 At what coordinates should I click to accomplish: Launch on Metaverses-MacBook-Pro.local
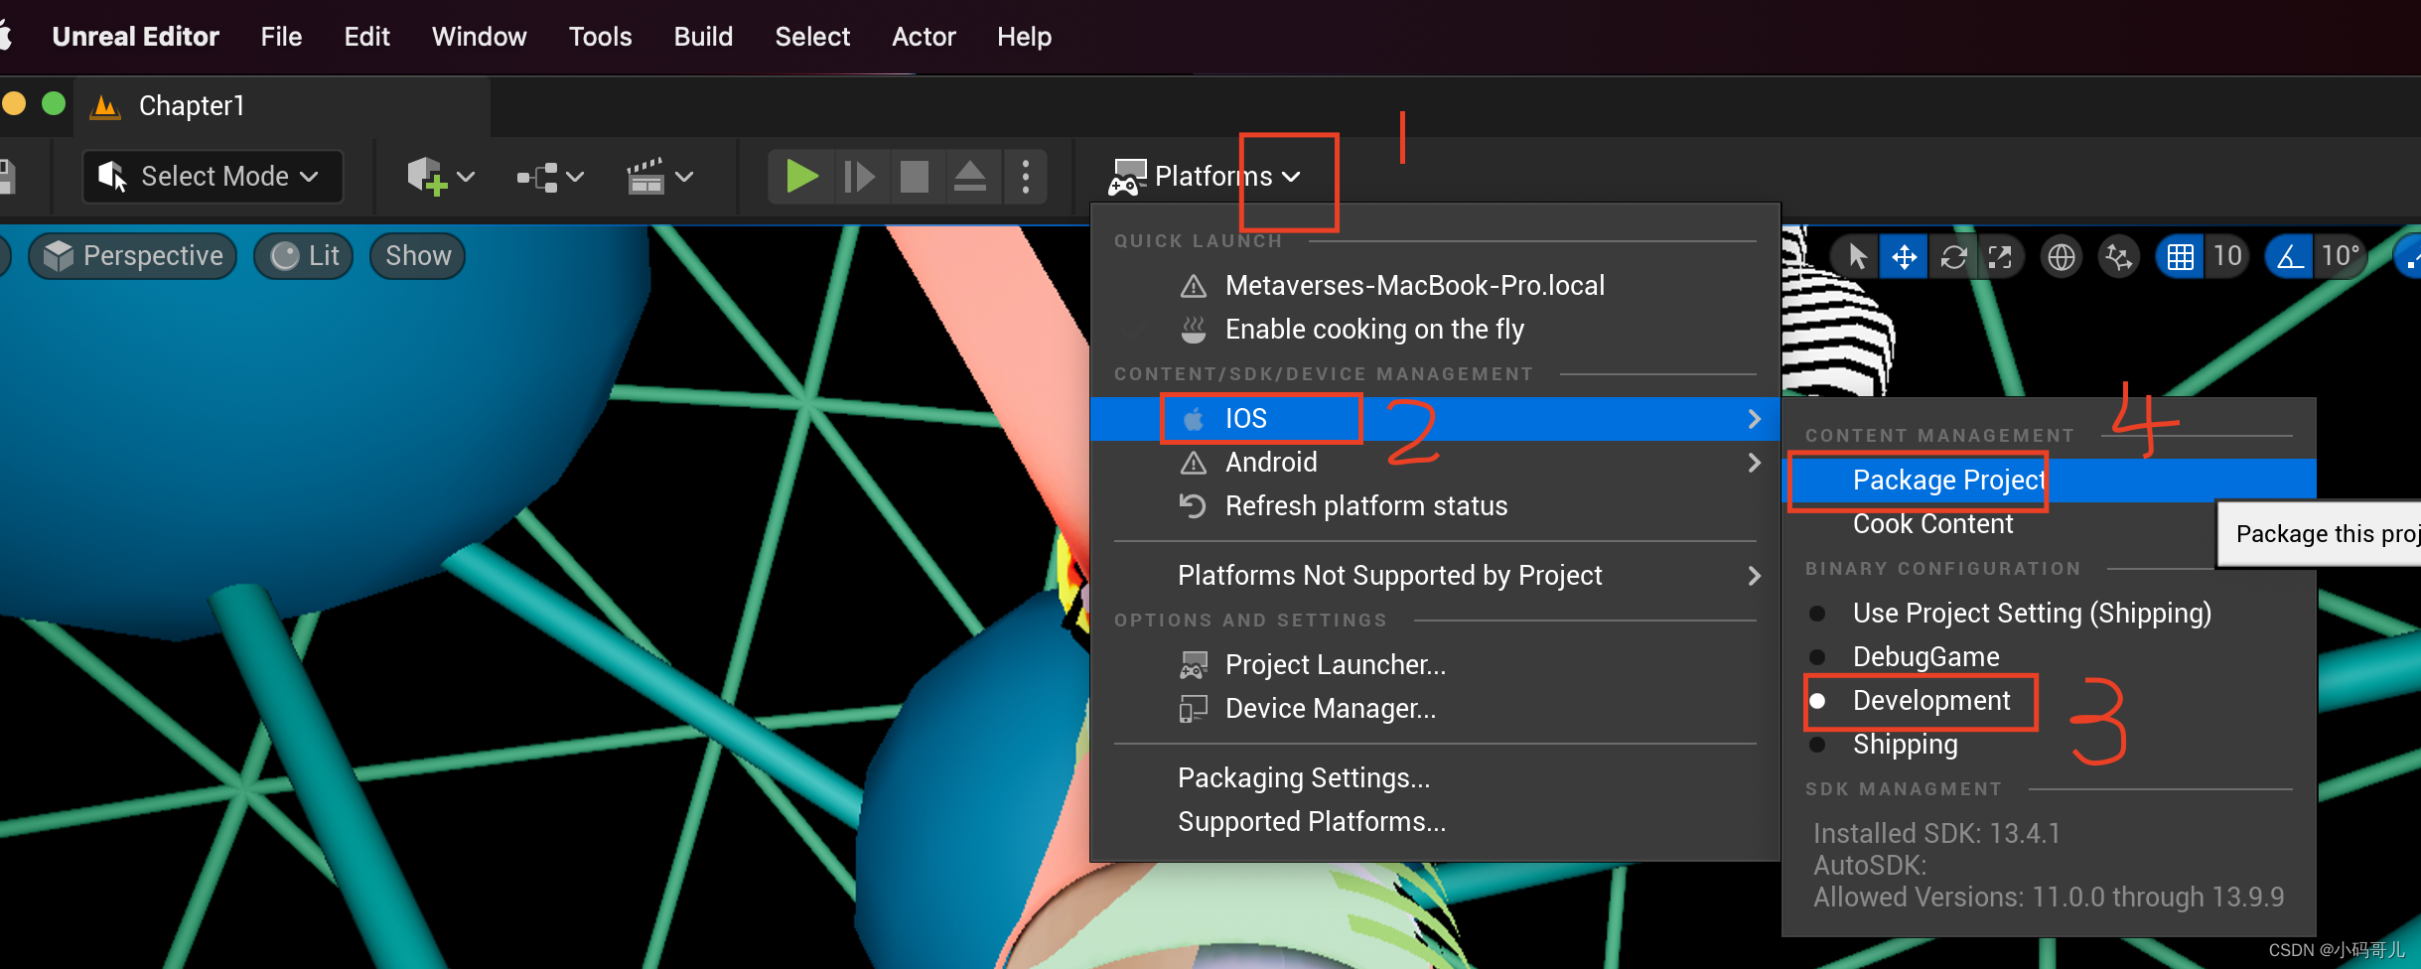pos(1435,286)
